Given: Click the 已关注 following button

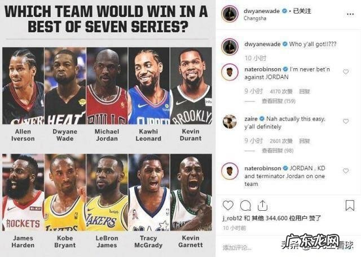Looking at the screenshot, I should click(302, 11).
